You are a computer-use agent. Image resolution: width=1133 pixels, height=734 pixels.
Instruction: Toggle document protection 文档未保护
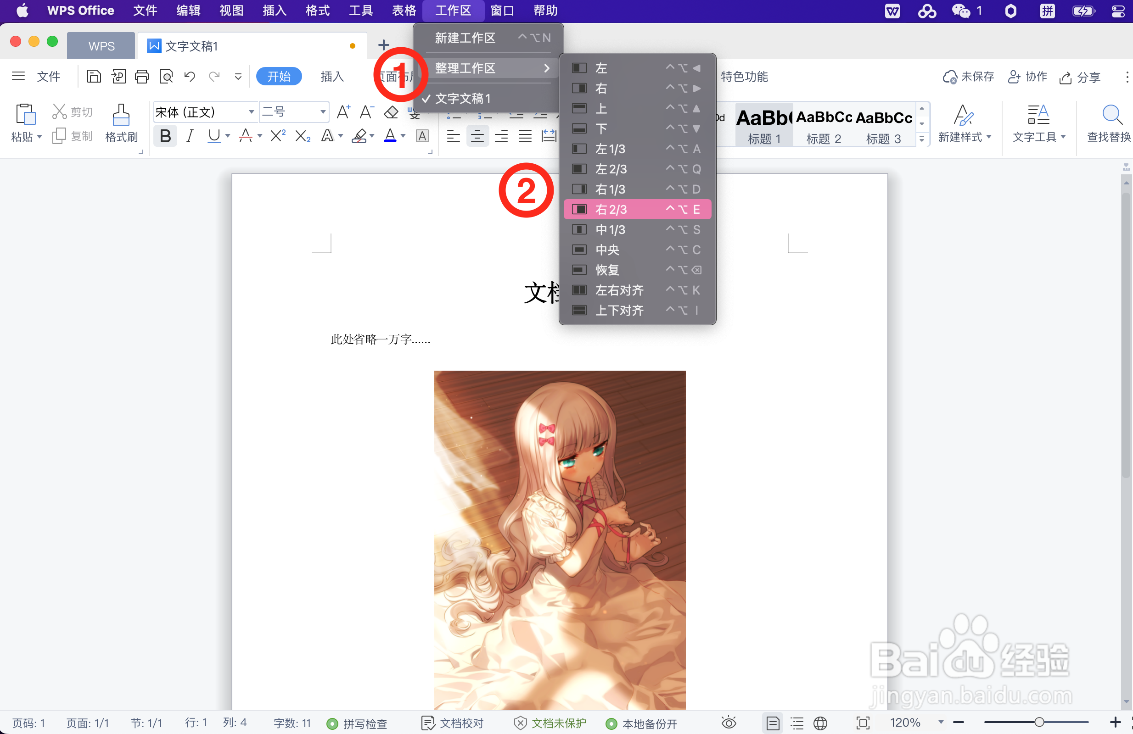pos(550,723)
